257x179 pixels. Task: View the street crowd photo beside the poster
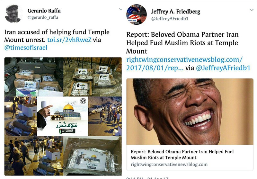pos(105,116)
